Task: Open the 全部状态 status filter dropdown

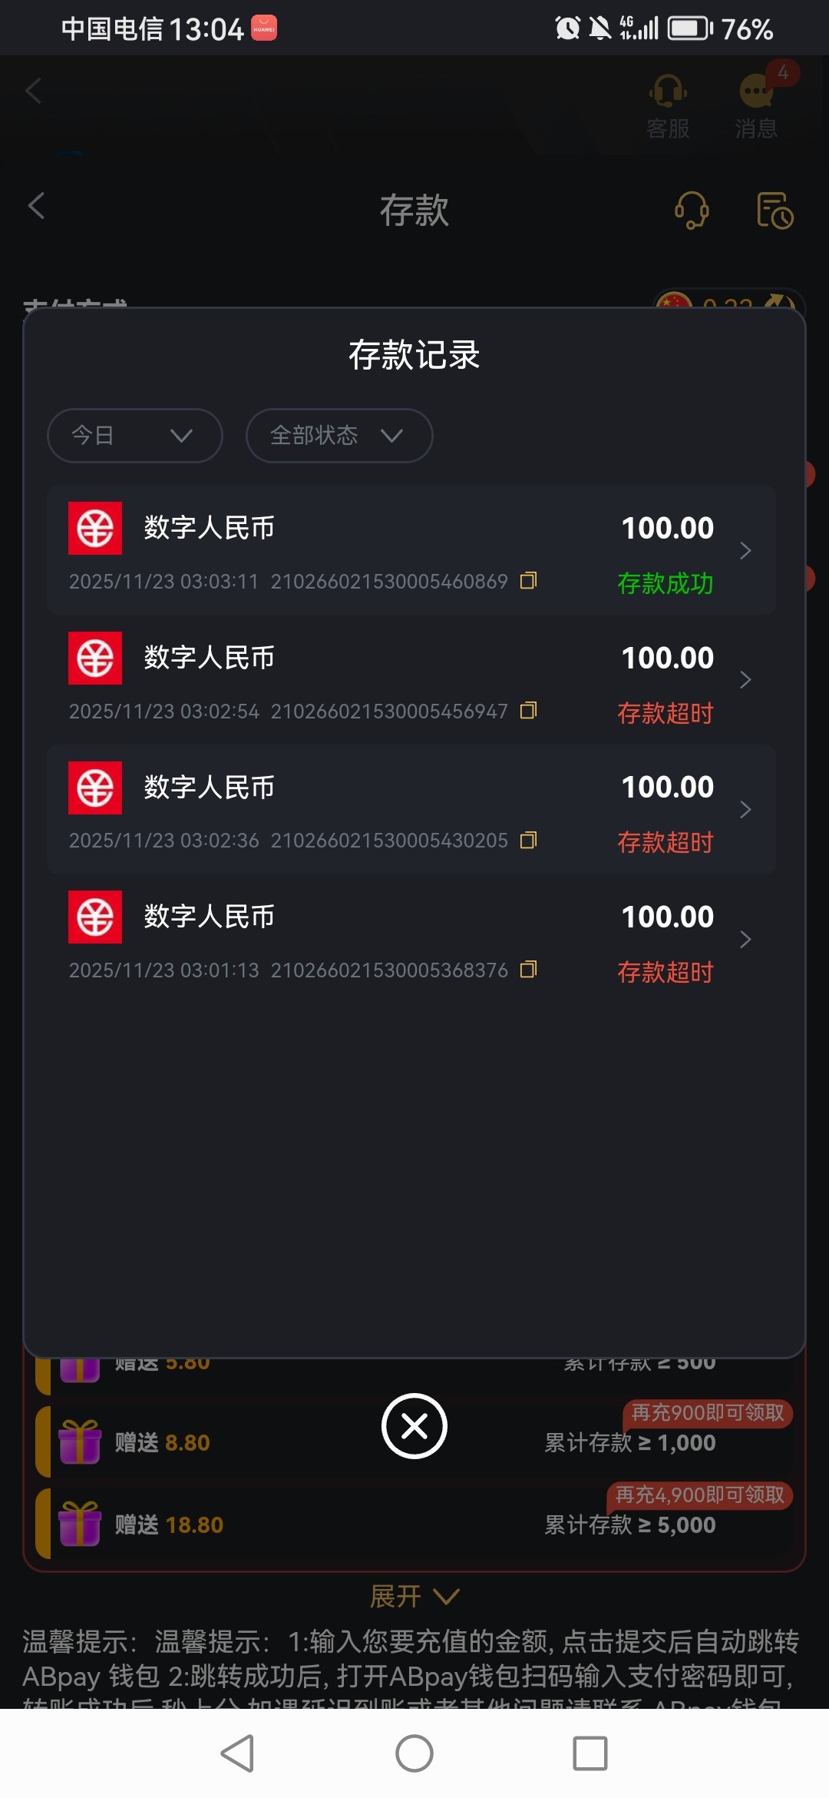Action: (x=339, y=436)
